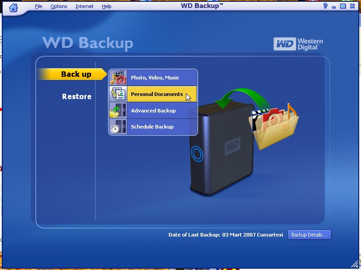Select the Back up tab
Image resolution: width=361 pixels, height=270 pixels.
point(72,74)
